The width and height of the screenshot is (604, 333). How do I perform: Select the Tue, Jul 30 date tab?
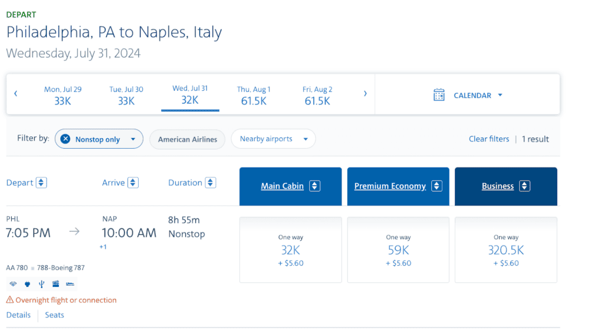pyautogui.click(x=126, y=95)
